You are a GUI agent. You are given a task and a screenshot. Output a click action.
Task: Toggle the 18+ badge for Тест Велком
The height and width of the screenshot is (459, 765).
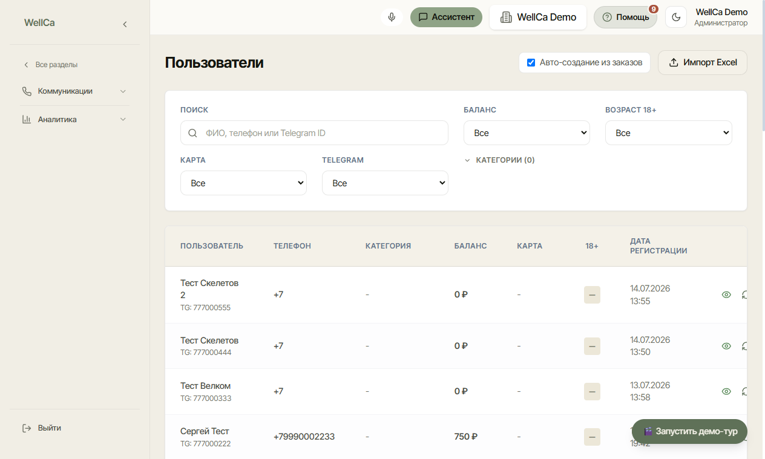pos(592,391)
